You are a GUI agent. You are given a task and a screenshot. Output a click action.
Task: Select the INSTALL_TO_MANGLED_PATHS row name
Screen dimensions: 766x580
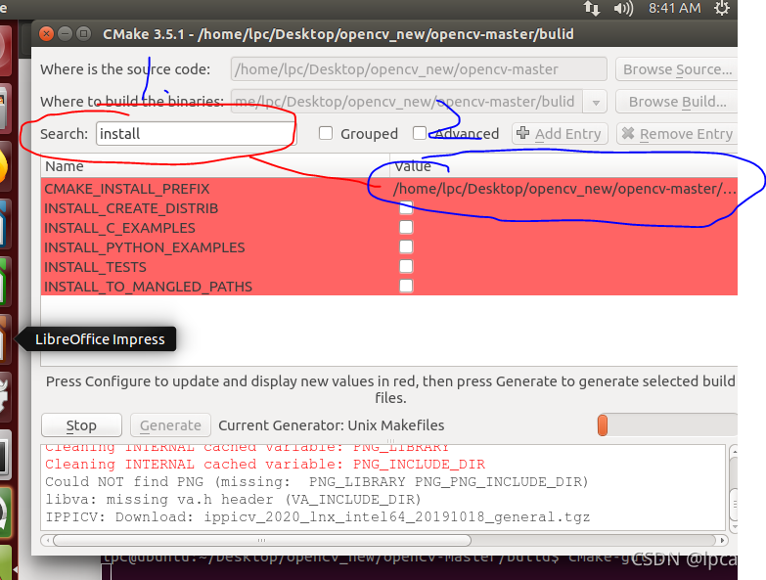148,287
